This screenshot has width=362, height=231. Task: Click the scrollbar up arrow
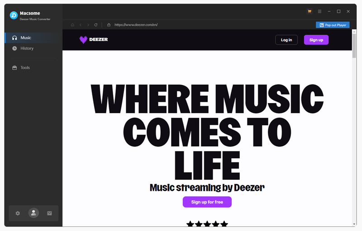coord(354,31)
